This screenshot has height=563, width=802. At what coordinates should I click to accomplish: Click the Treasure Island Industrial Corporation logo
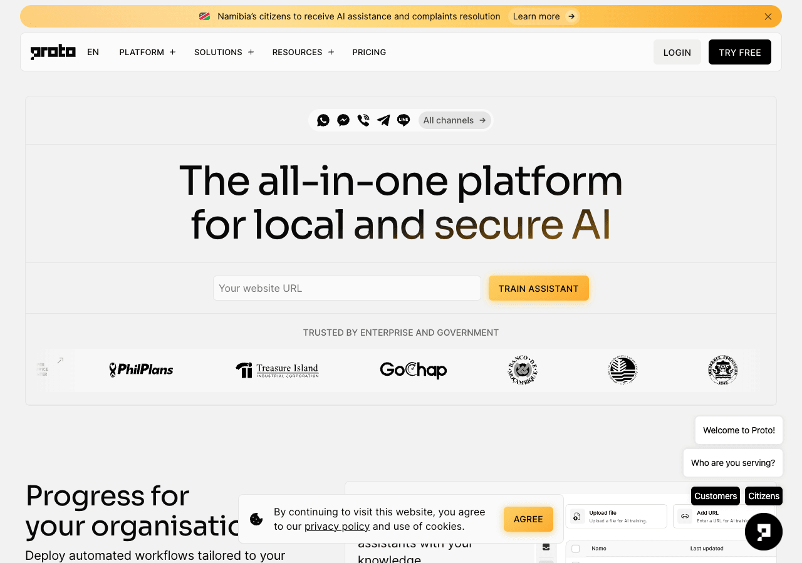click(x=277, y=370)
